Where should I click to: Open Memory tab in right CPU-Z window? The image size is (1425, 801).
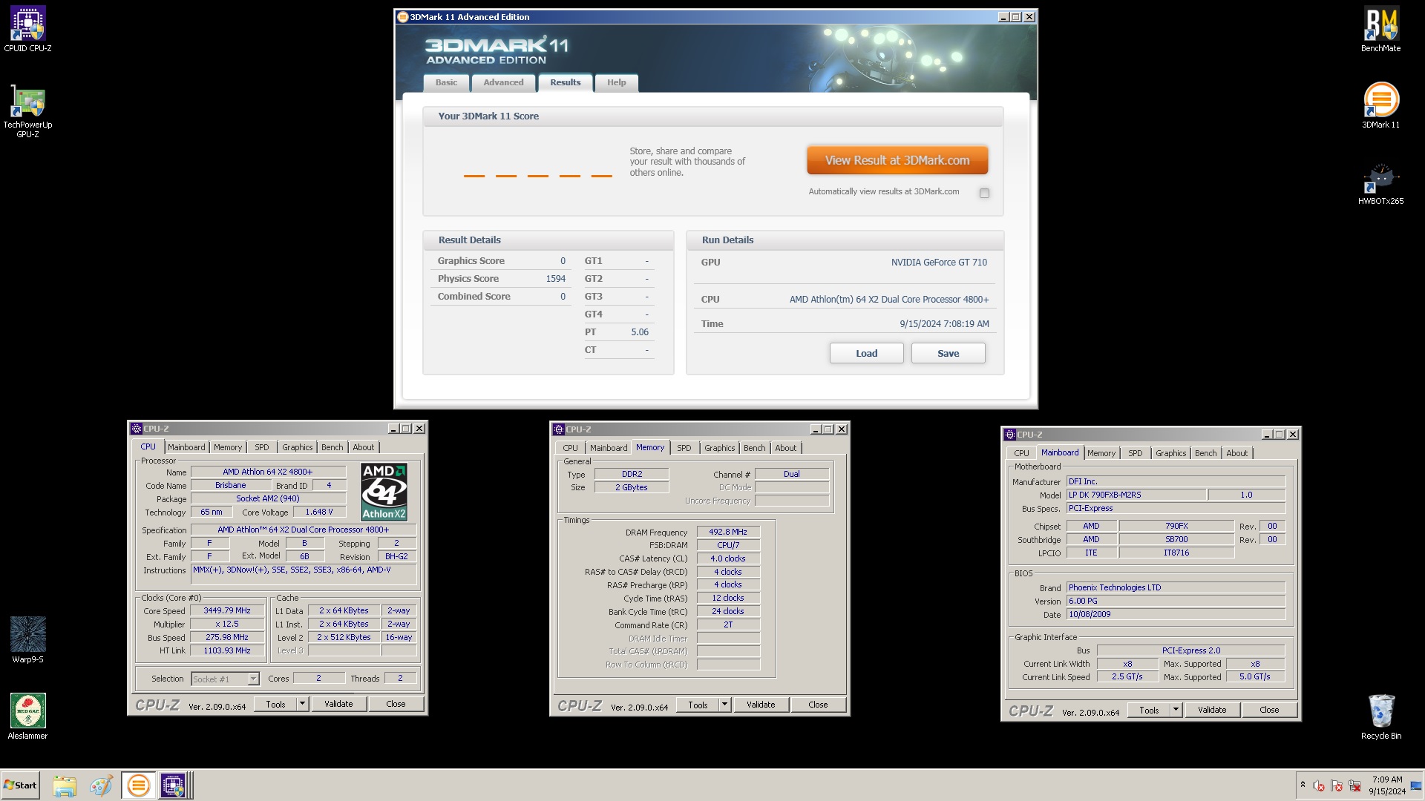[x=1101, y=453]
